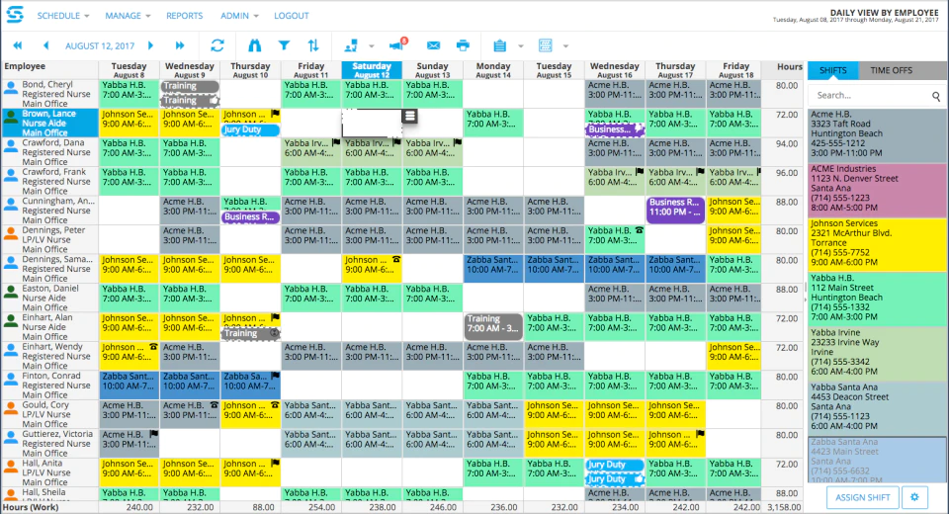
Task: Select the yellow Johnson Services shift card
Action: pos(877,243)
